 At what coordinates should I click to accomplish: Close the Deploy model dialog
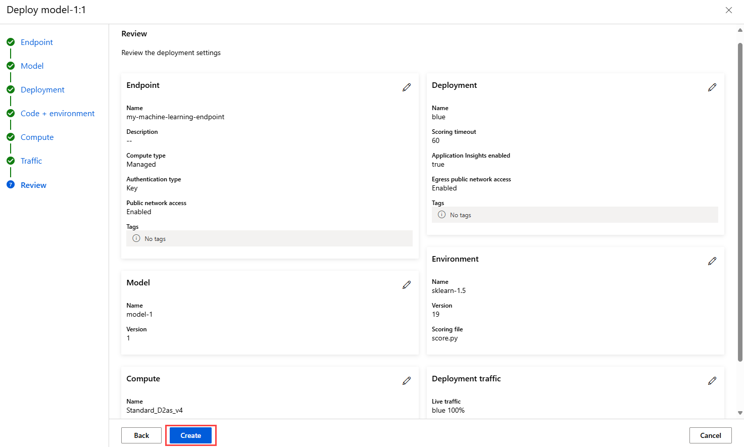tap(729, 10)
